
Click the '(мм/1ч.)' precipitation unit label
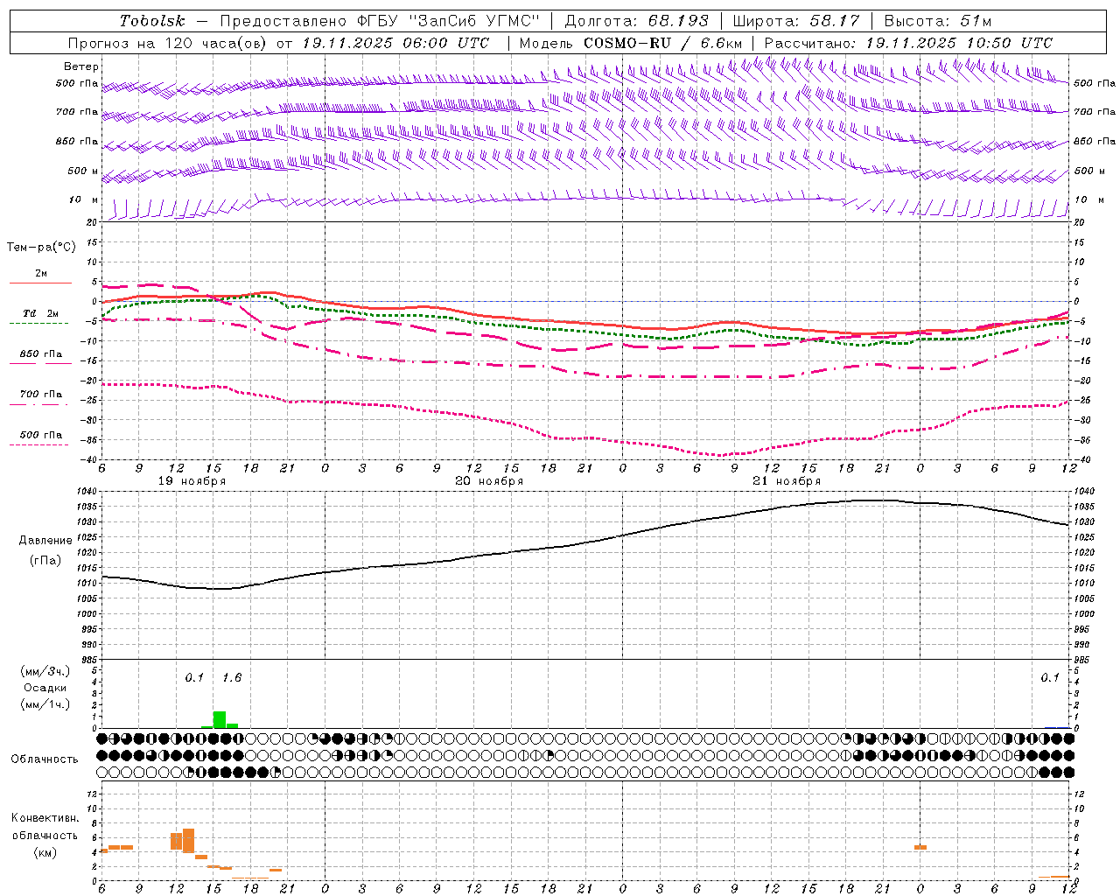45,704
